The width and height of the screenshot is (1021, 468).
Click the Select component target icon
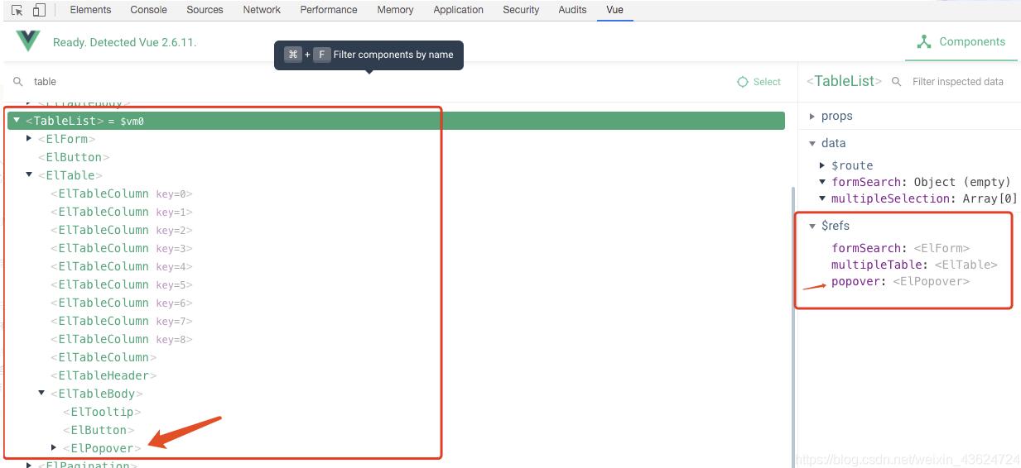[743, 82]
